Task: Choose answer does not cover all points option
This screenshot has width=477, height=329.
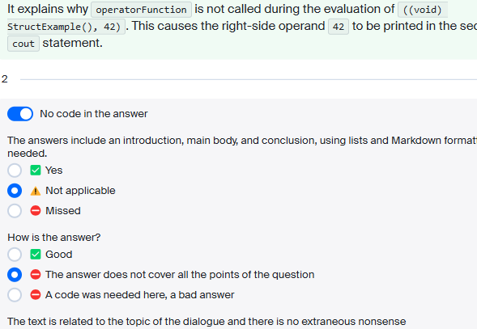Action: click(15, 275)
